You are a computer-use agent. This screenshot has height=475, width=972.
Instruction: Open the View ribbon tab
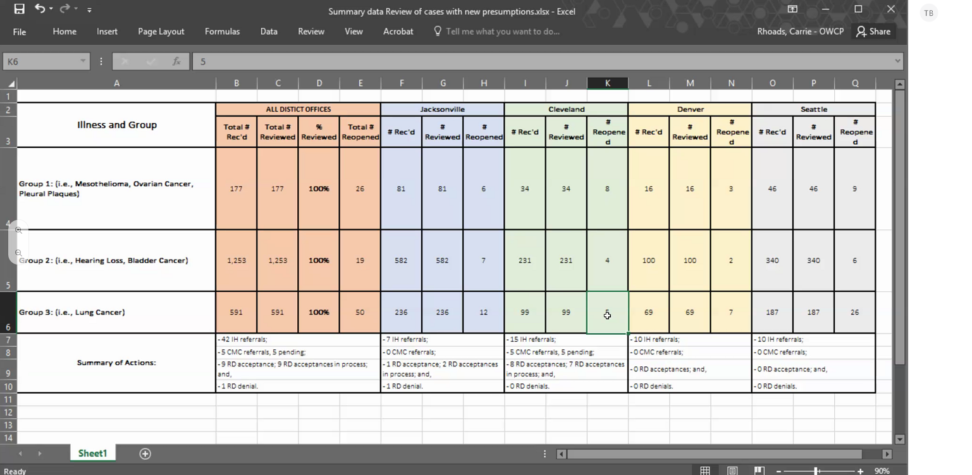pos(354,32)
